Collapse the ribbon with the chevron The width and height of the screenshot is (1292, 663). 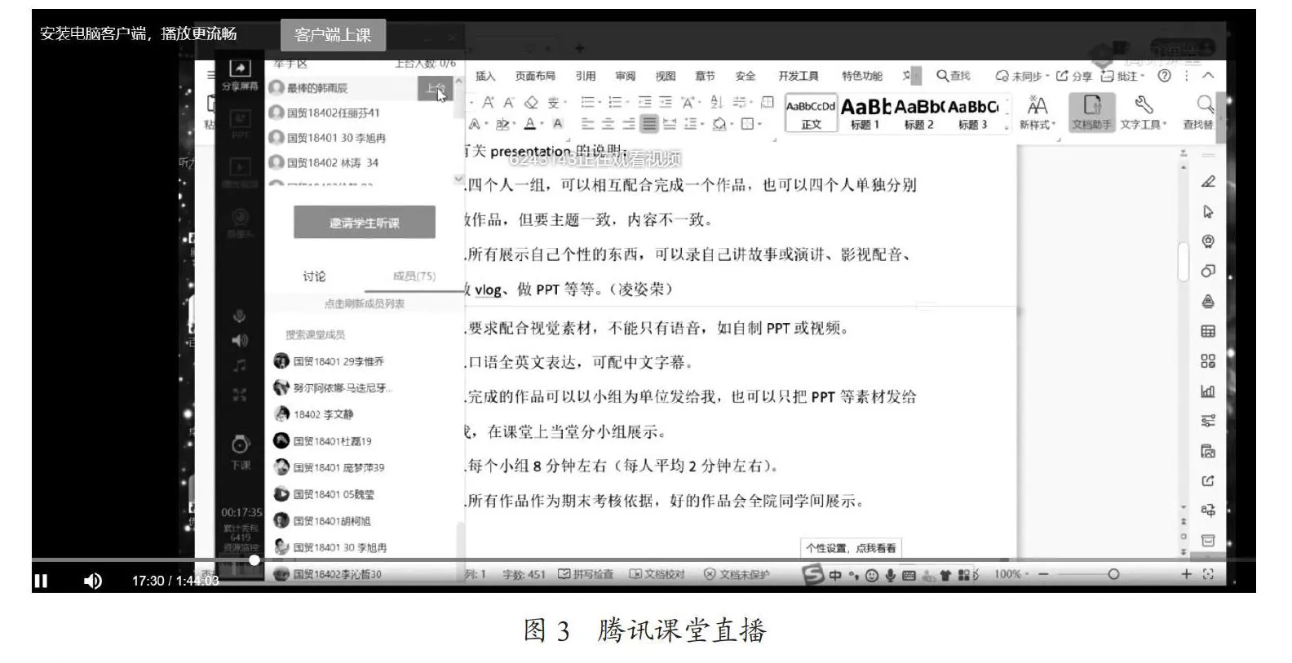pyautogui.click(x=1209, y=76)
